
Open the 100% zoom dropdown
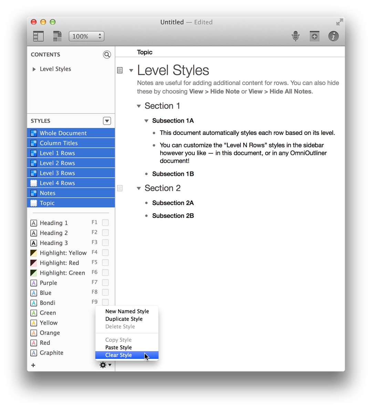86,36
